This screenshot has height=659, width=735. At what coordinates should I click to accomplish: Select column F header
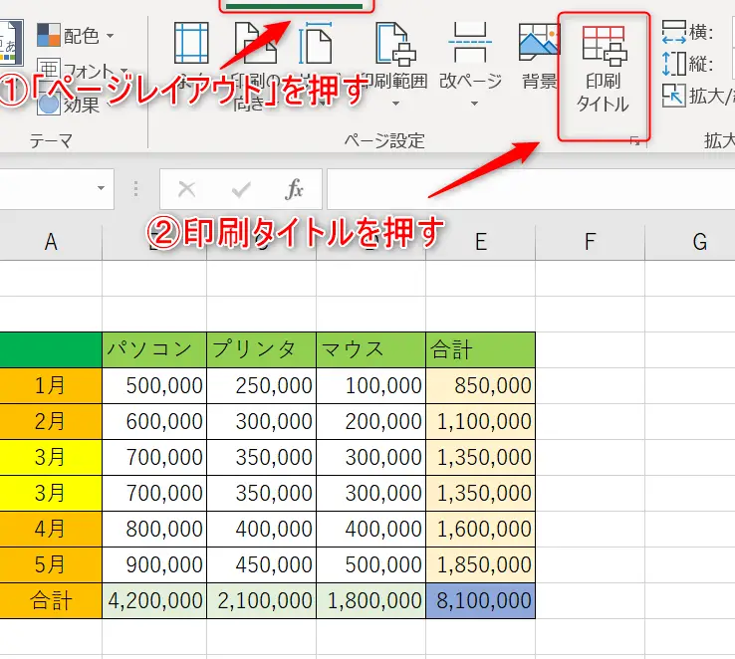pos(590,242)
